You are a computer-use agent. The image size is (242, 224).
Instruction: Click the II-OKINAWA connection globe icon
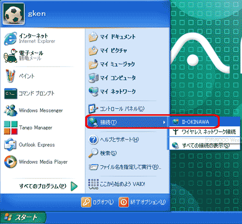[x=175, y=122]
